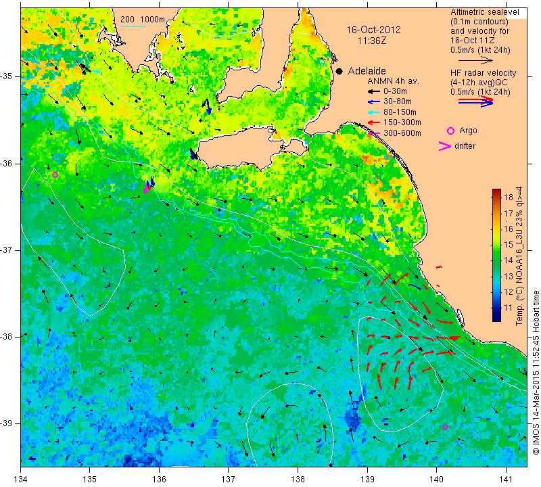Click the 'drifter' legend label
541x487 pixels.
[x=465, y=146]
